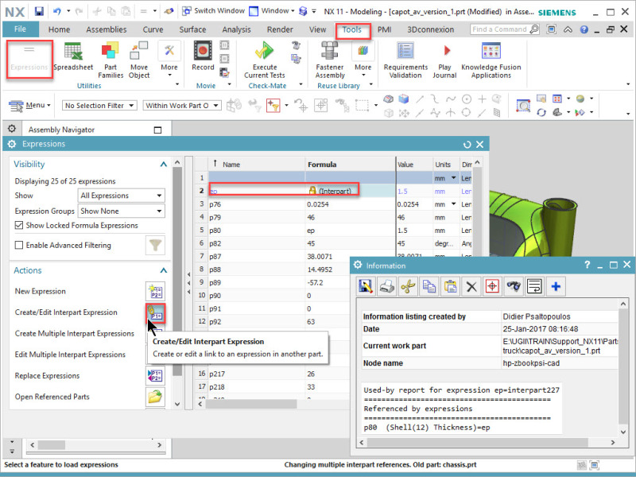This screenshot has height=477, width=636.
Task: Click Copy icon in Information window
Action: point(429,287)
